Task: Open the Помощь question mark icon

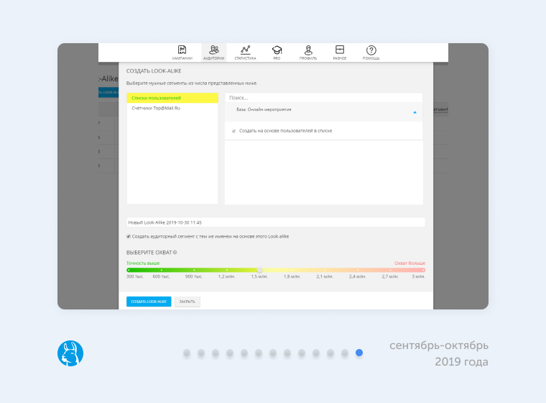Action: (371, 50)
